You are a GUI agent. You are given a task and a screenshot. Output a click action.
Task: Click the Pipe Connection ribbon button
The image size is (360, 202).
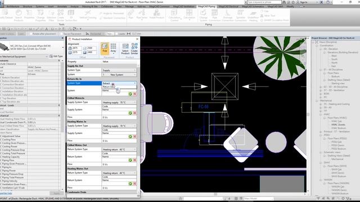point(215,15)
